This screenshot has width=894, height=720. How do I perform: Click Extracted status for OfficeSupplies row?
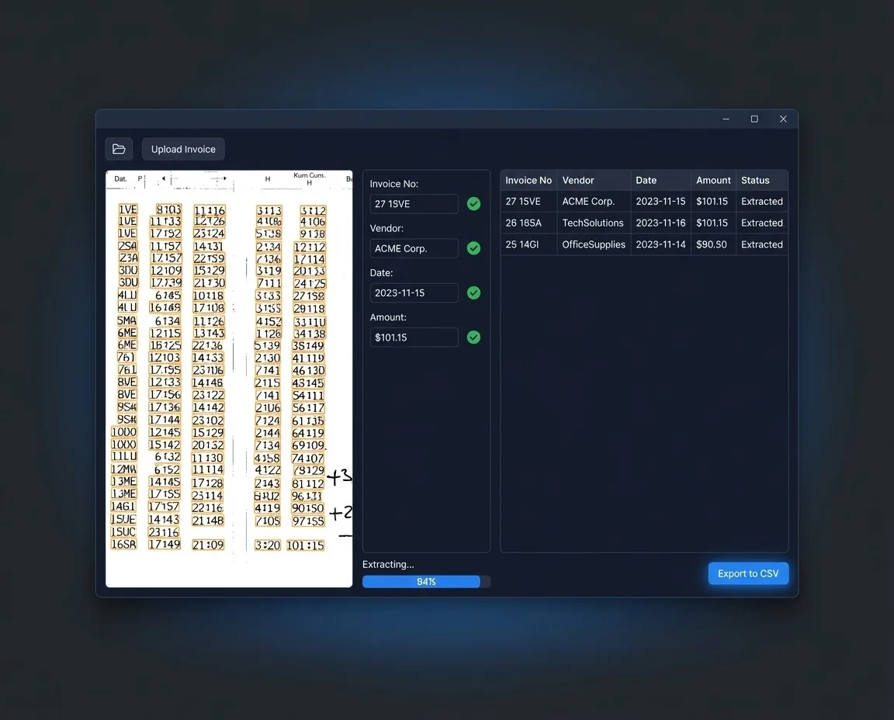pyautogui.click(x=762, y=244)
